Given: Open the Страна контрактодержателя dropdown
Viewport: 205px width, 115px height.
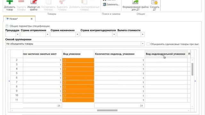Looking at the screenshot, I should pos(114,34).
